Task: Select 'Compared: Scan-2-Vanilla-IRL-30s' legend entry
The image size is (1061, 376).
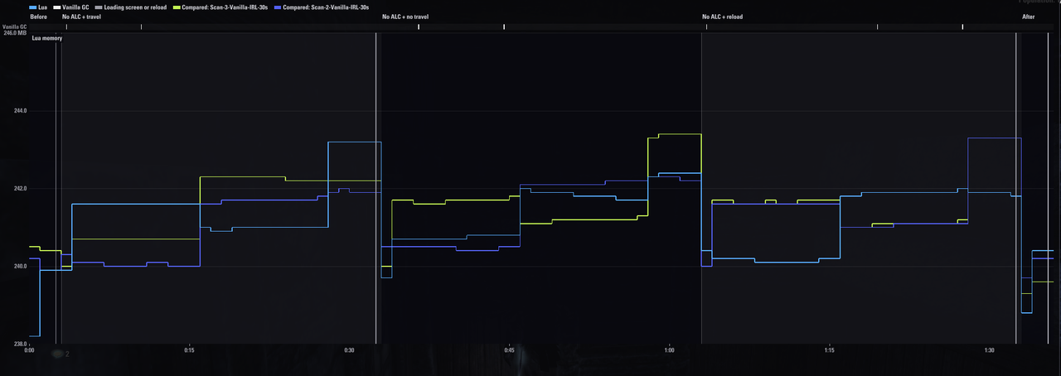Action: click(327, 7)
